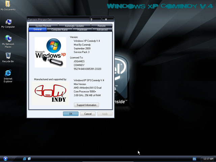
Task: Click the 'JOGAMES' licensed name
Action: click(x=79, y=61)
